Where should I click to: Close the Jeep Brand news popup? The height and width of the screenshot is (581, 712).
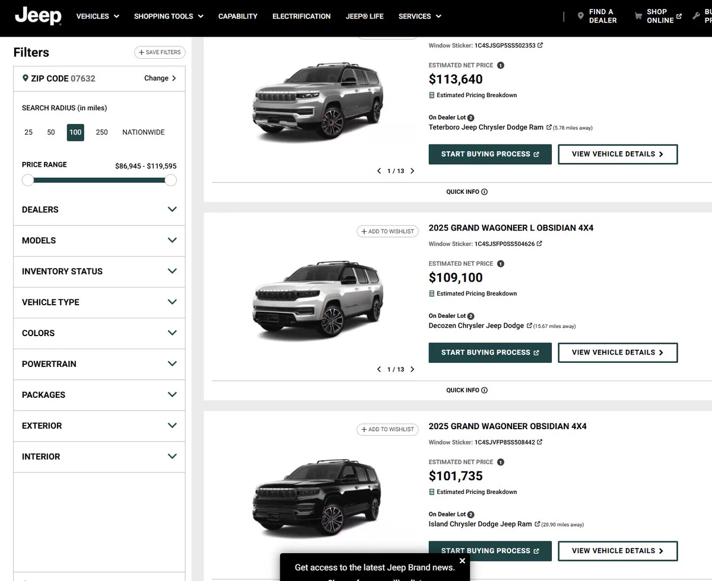click(x=462, y=561)
